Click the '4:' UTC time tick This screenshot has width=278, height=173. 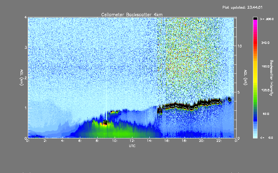pos(63,141)
